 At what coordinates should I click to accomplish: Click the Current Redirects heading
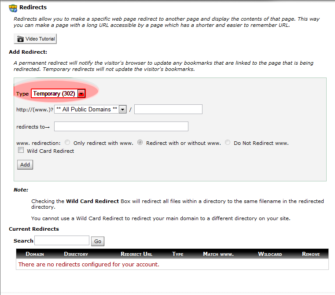(x=34, y=229)
